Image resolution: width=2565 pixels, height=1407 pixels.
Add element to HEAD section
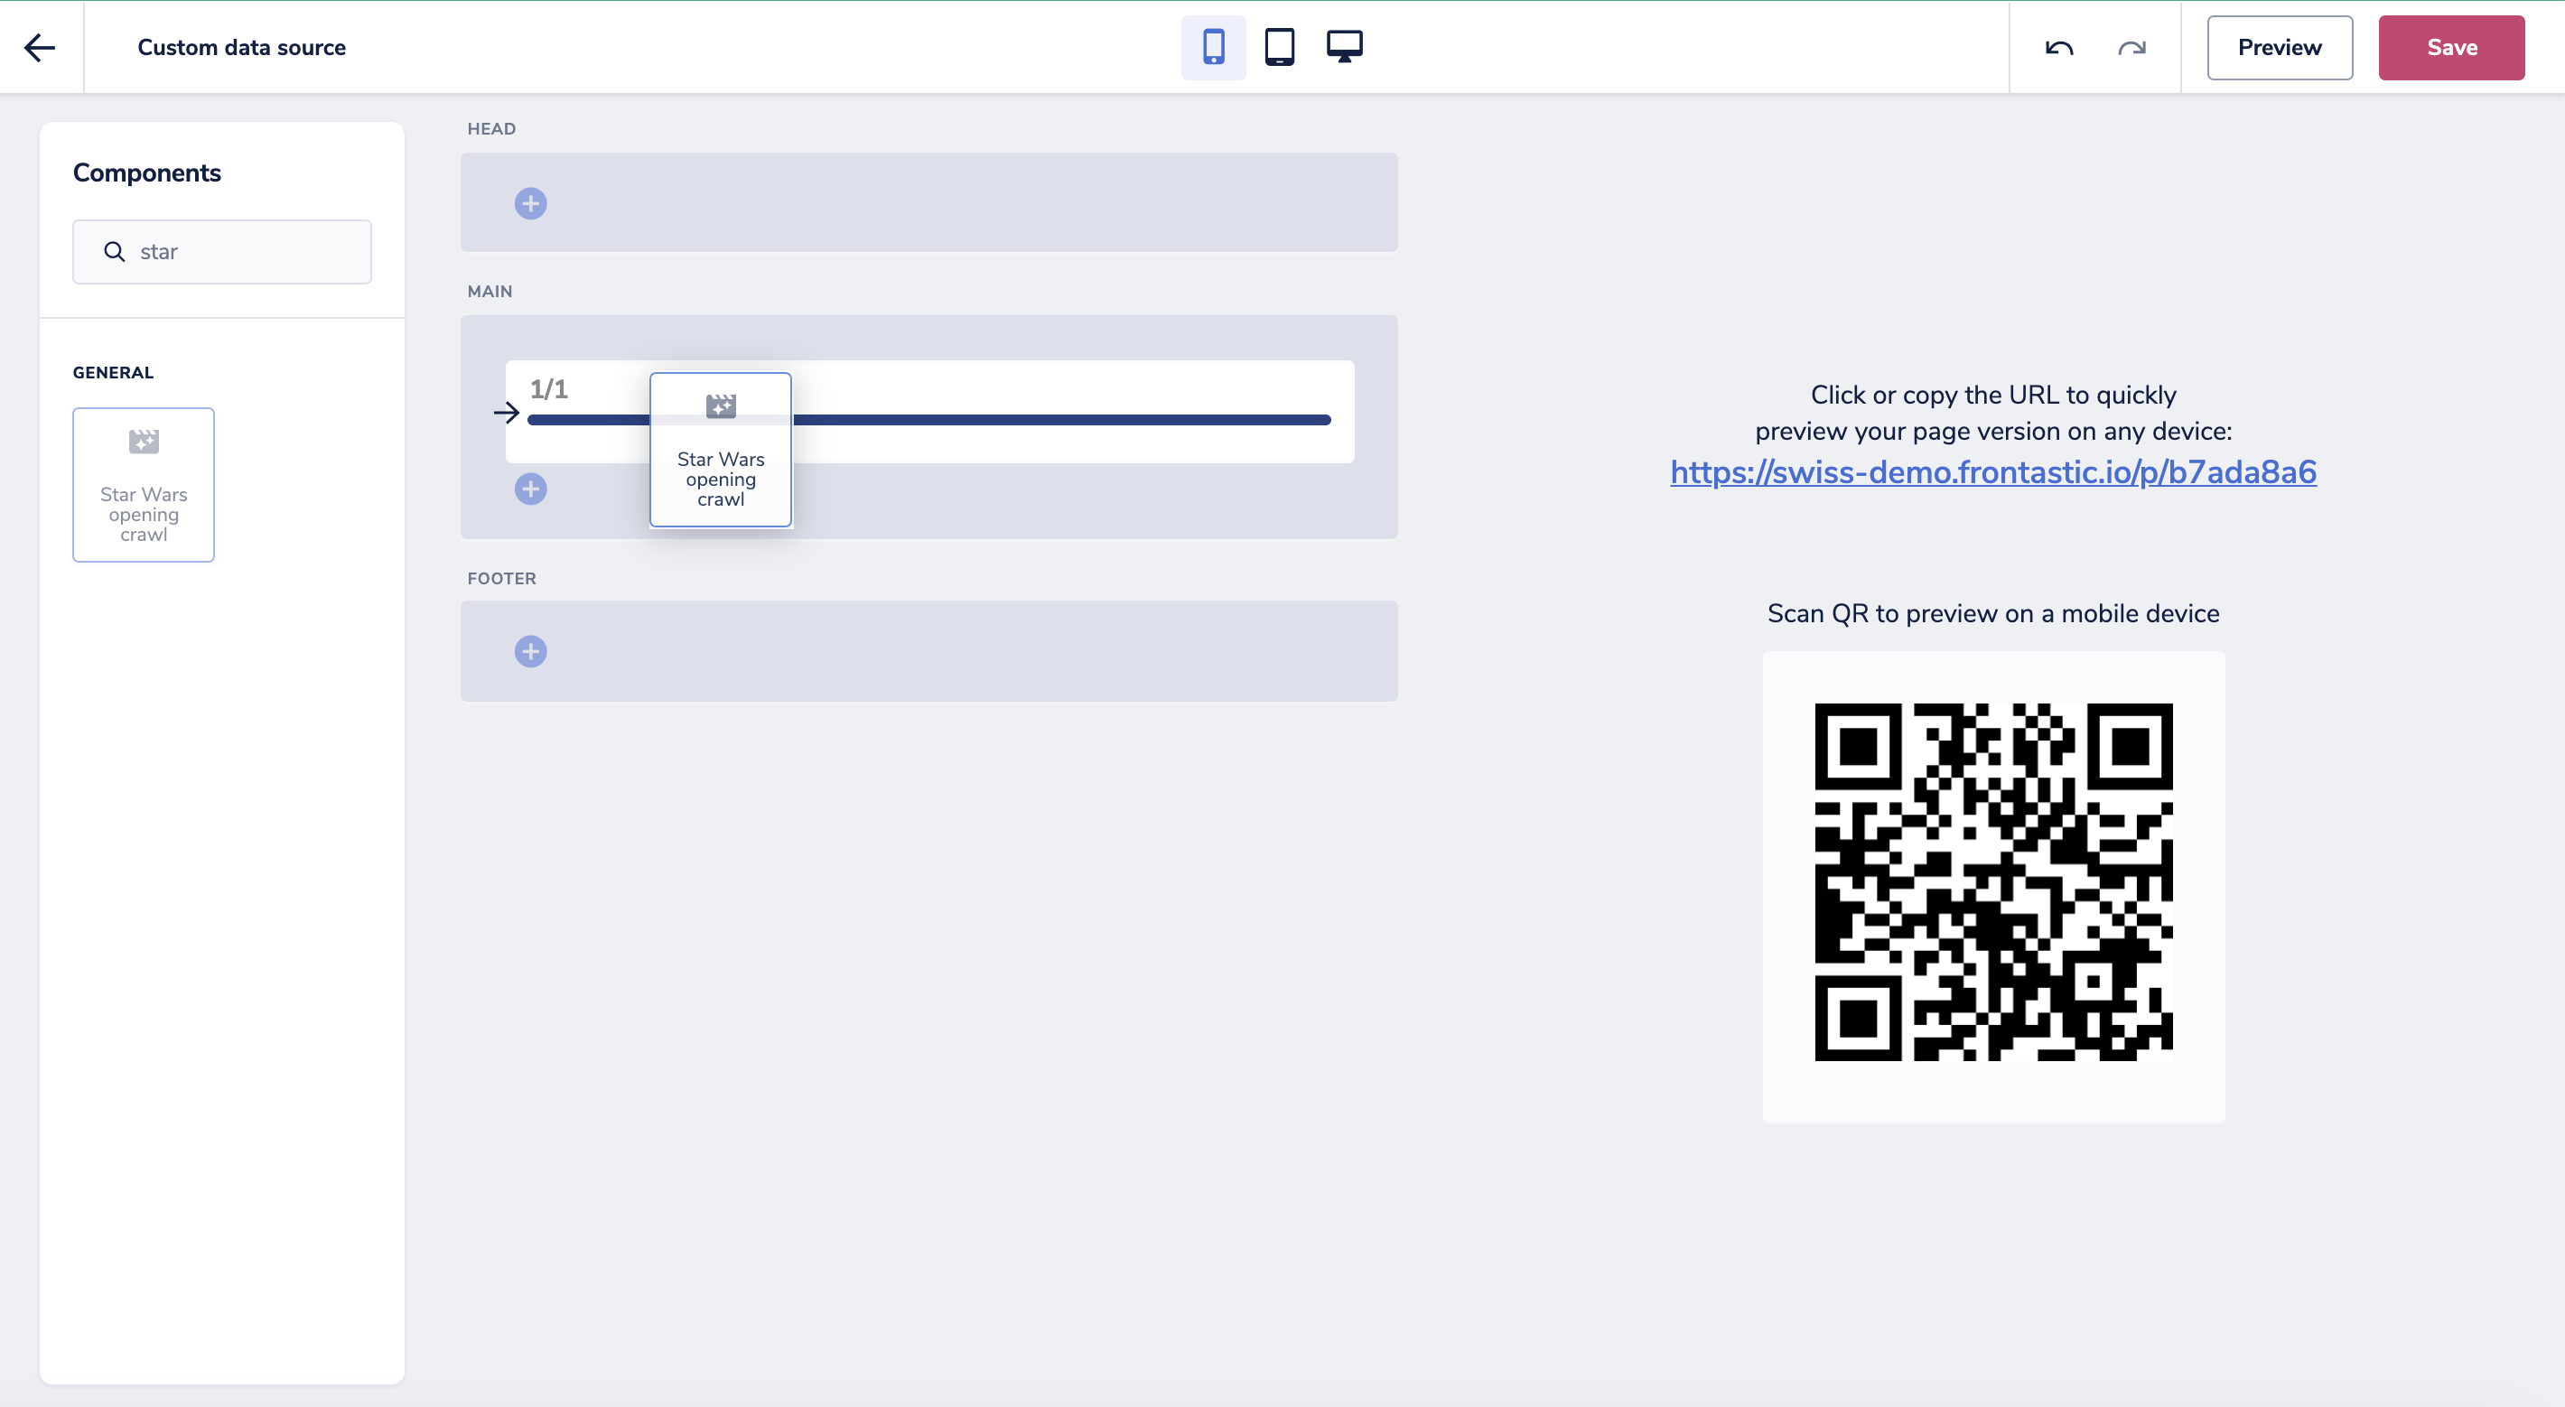[x=531, y=204]
